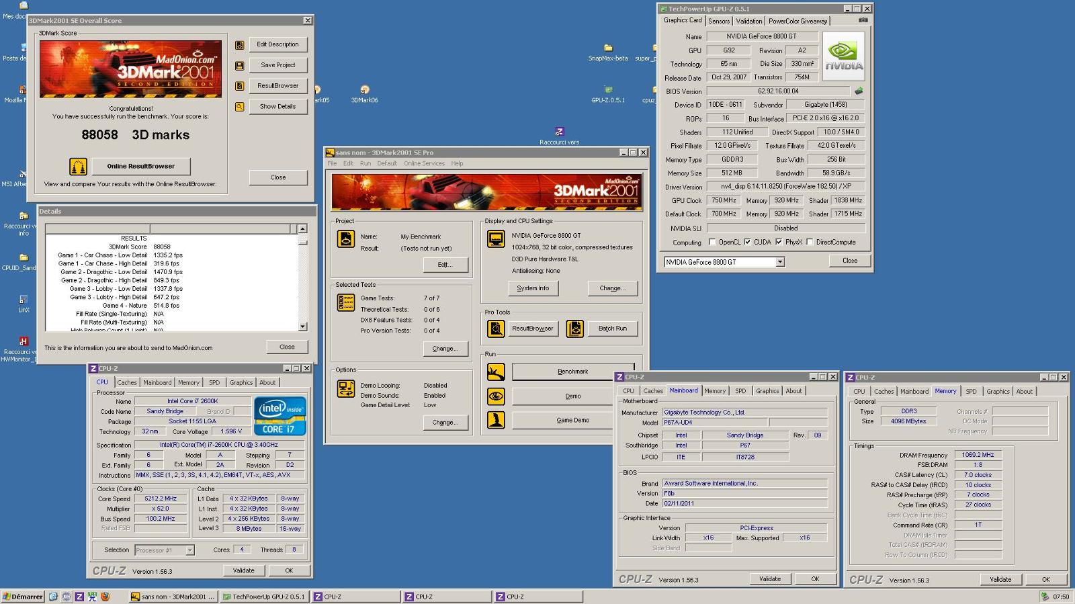Click the floppy disk Save Project icon

[x=239, y=66]
